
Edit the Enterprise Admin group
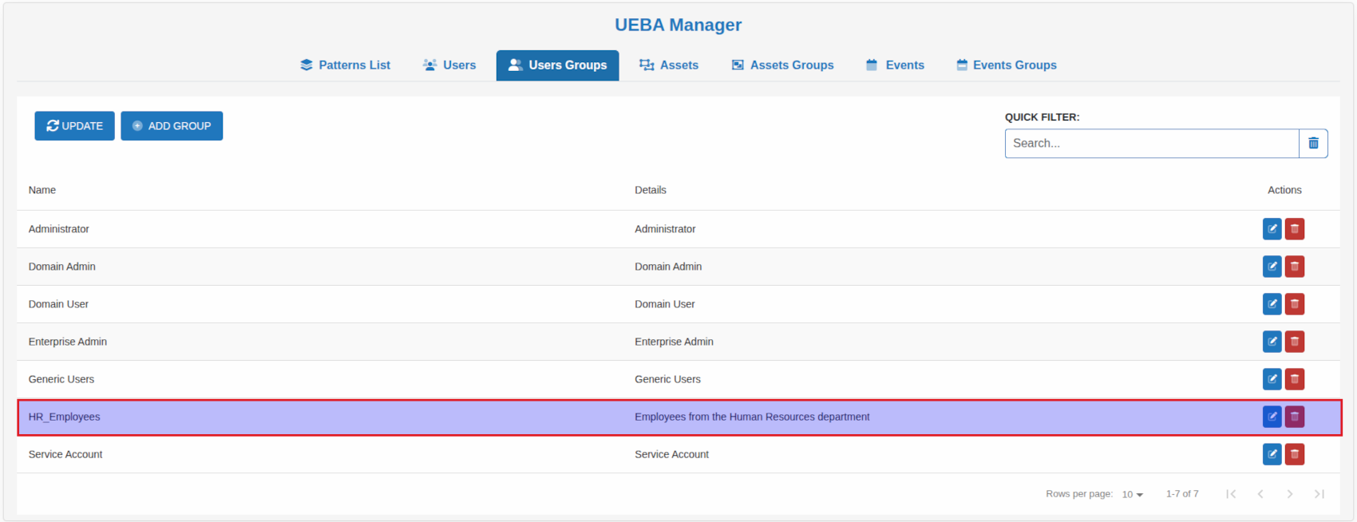coord(1272,342)
